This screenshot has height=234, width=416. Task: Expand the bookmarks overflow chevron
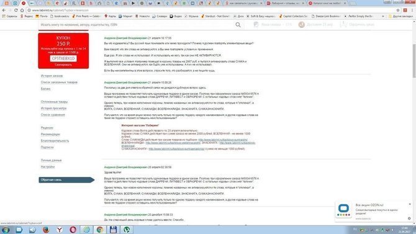click(383, 16)
